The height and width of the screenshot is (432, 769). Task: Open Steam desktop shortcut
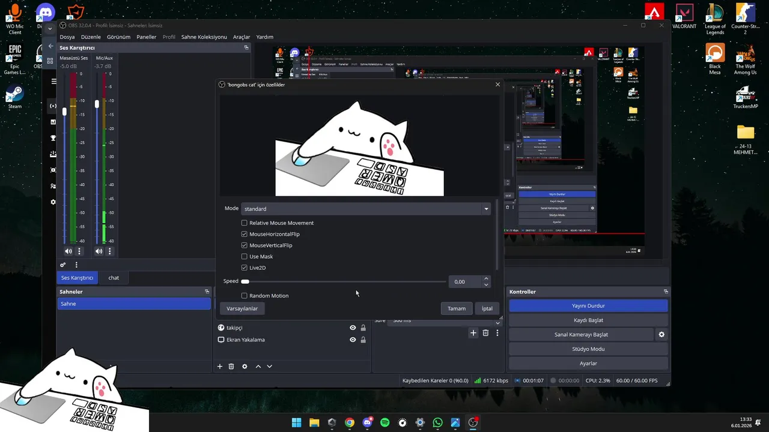[x=14, y=97]
